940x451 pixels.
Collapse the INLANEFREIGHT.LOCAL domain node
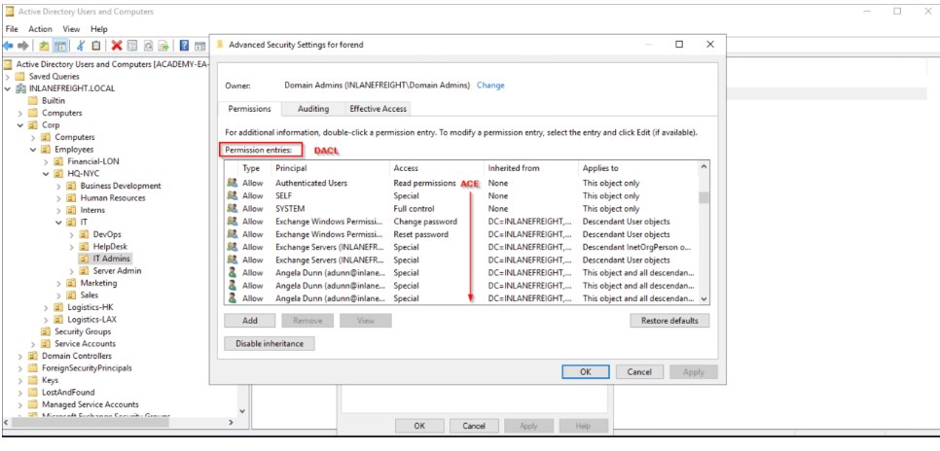pyautogui.click(x=7, y=88)
